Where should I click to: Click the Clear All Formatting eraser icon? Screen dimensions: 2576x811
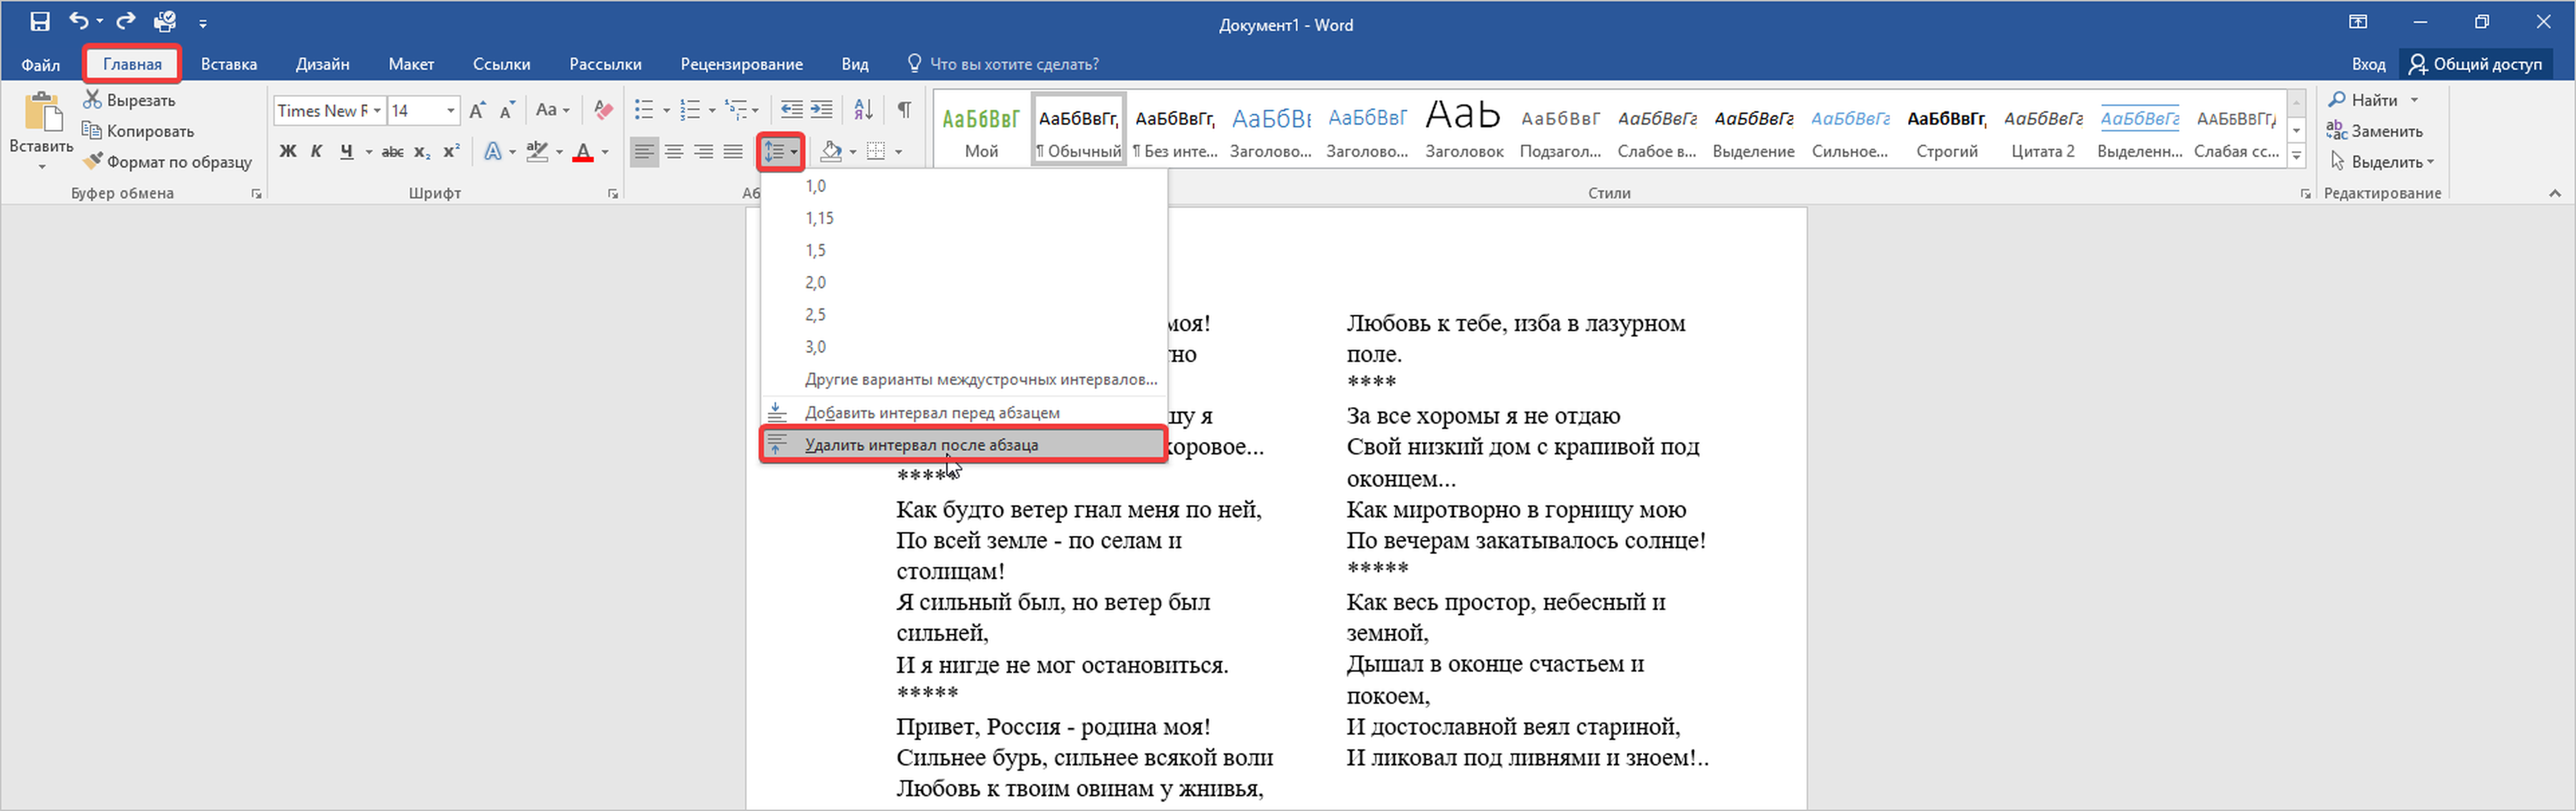coord(603,110)
